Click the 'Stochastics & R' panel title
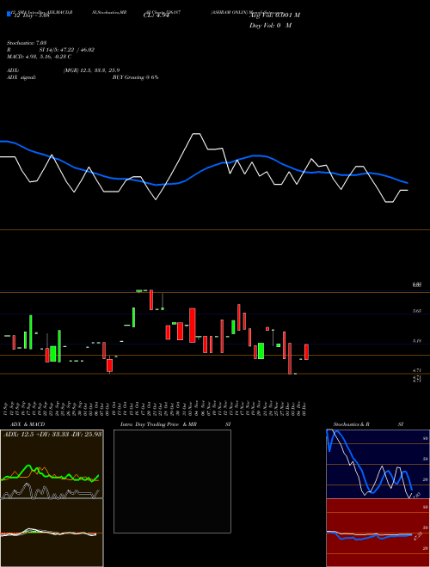 coord(352,424)
